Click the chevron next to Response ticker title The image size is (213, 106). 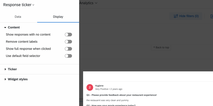pos(33,5)
